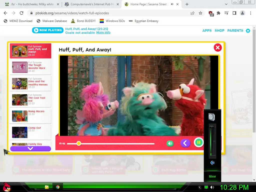
Task: Open the Malware Database bookmark
Action: (x=52, y=21)
